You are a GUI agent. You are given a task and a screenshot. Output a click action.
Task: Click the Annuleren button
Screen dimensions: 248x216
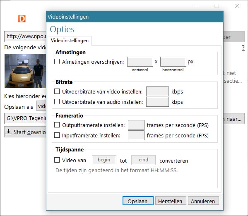(203, 201)
